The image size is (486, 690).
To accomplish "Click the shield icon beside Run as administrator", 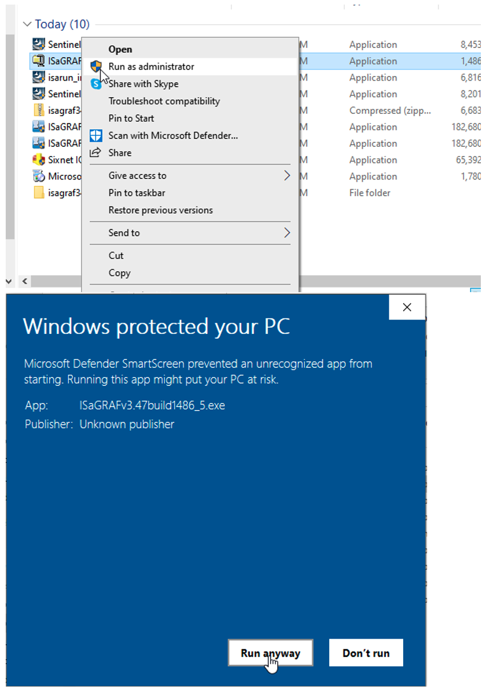I will tap(97, 66).
